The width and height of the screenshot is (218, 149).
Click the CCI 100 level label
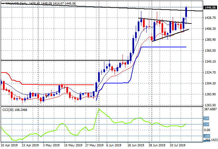pos(206,124)
